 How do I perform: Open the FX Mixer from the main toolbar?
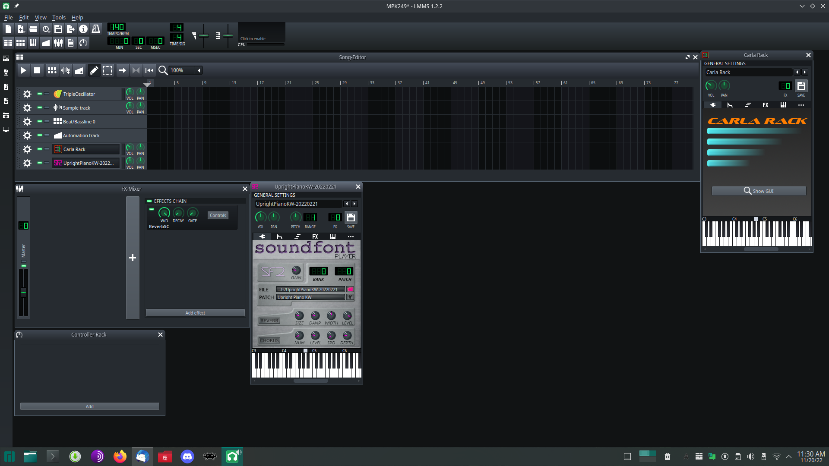pos(59,42)
